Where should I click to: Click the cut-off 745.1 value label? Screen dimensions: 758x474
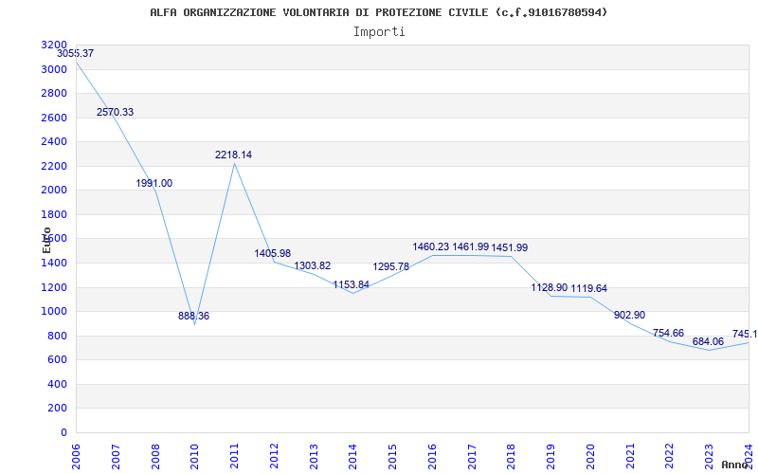745,335
